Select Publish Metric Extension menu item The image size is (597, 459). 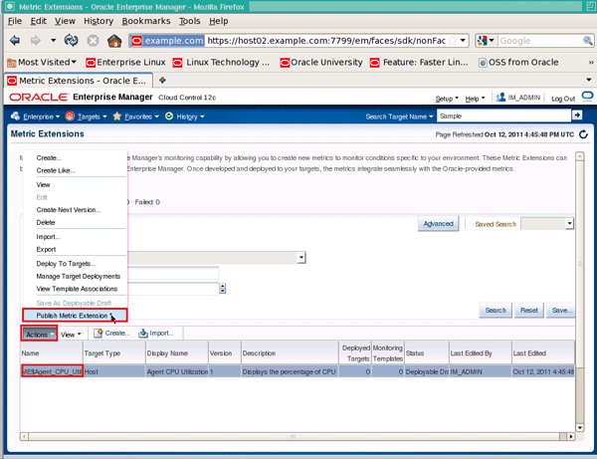(x=75, y=316)
